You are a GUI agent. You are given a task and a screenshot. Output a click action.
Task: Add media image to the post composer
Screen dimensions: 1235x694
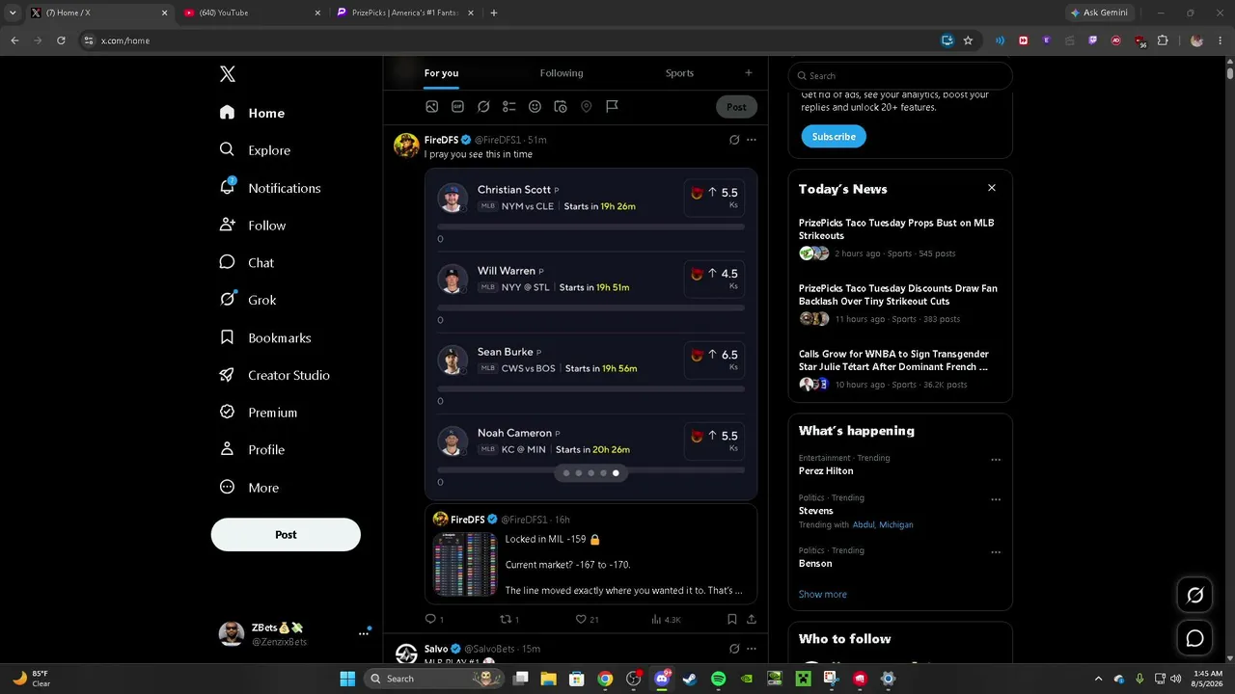432,107
